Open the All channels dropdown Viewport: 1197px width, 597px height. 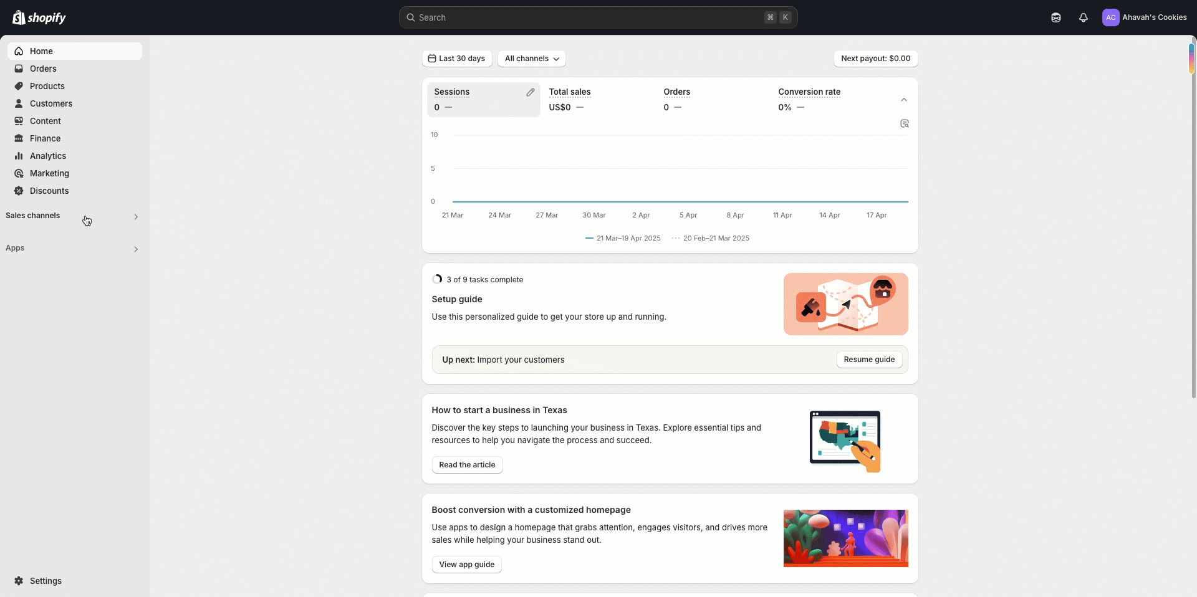532,59
